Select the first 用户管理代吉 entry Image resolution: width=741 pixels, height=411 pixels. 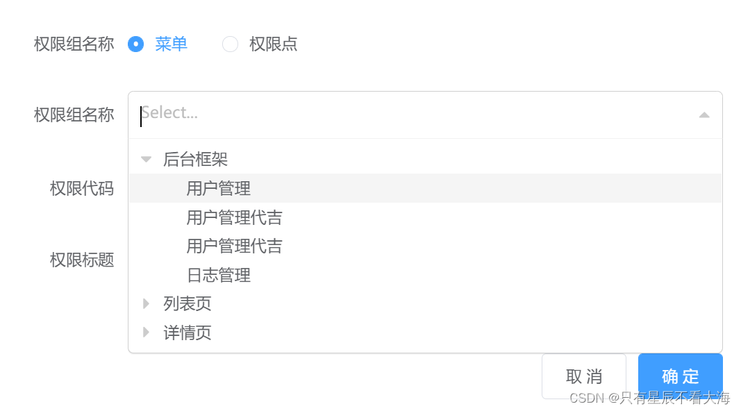pyautogui.click(x=234, y=217)
